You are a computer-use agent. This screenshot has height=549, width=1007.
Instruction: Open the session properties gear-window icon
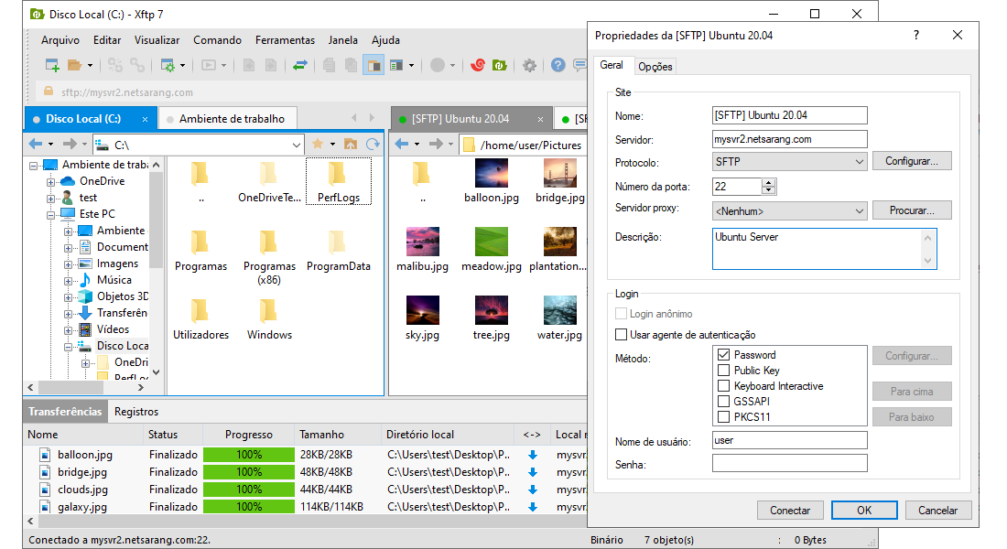coord(167,65)
